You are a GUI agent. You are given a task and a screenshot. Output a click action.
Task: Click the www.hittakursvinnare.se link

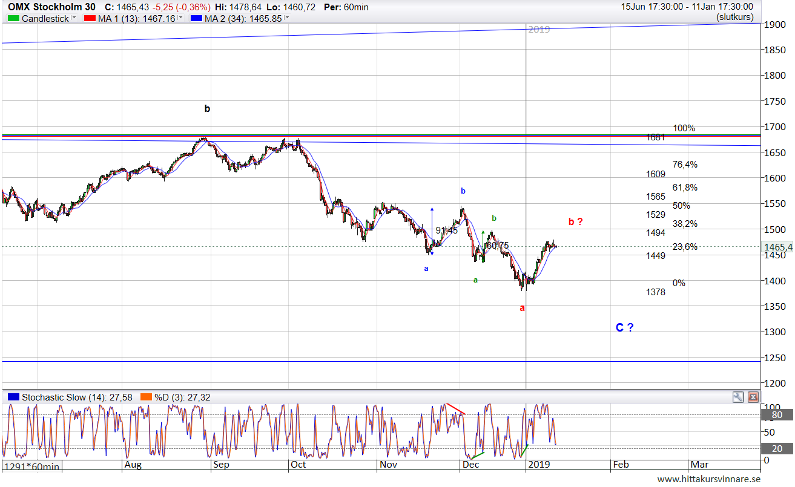(x=708, y=479)
